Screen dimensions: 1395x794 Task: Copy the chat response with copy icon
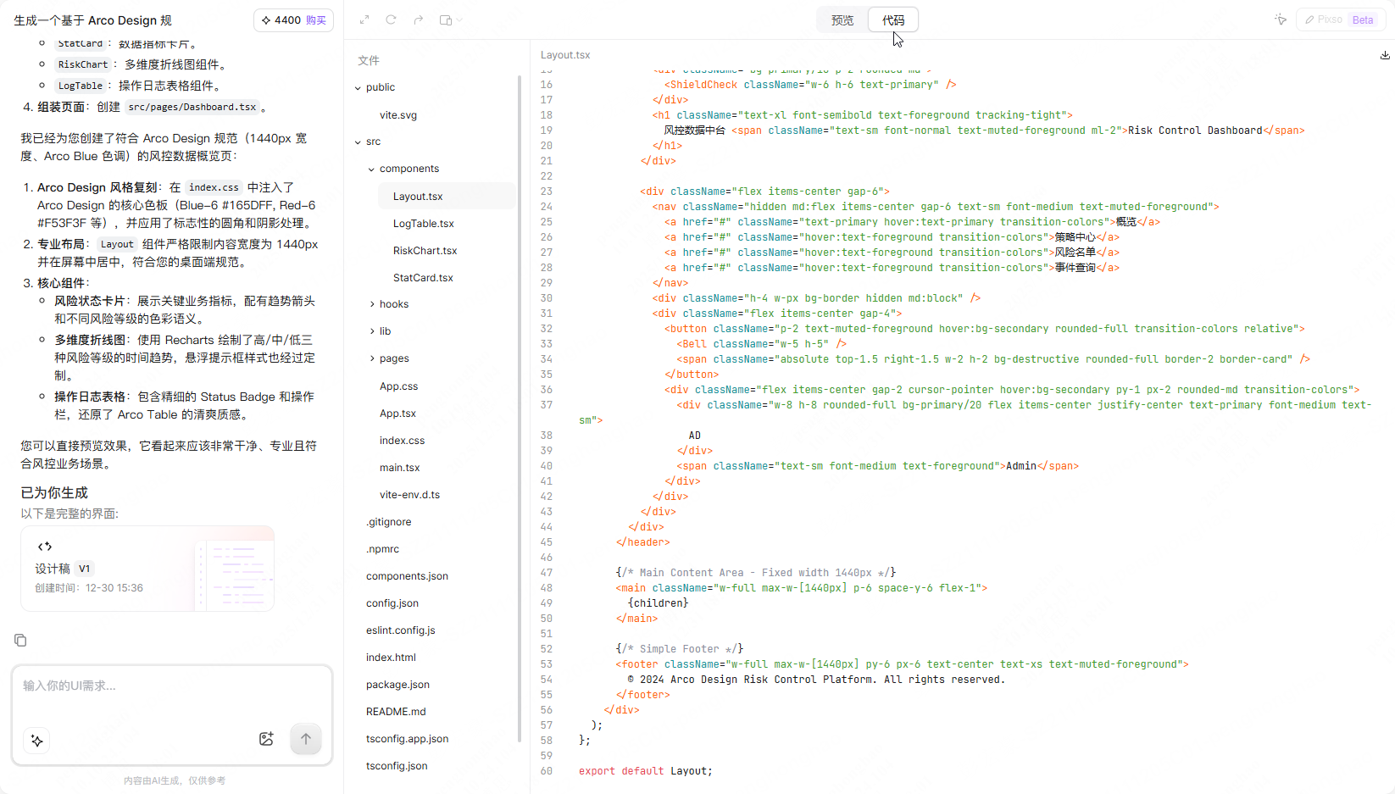20,640
